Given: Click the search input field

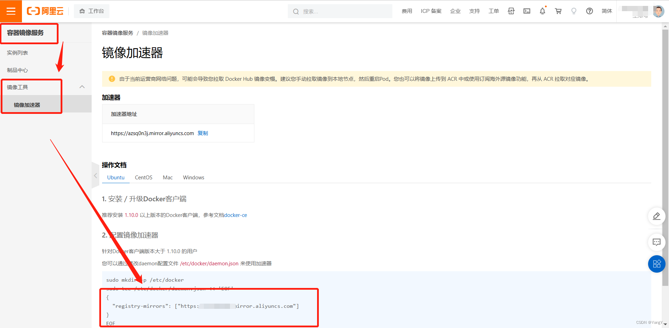Looking at the screenshot, I should (x=340, y=11).
